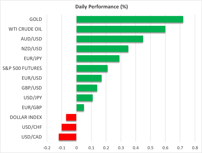Select the NZD/USD green bar
Image resolution: width=202 pixels, height=153 pixels.
[102, 49]
